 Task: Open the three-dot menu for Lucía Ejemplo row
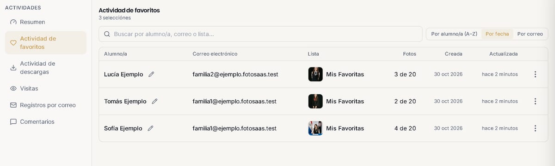click(535, 74)
